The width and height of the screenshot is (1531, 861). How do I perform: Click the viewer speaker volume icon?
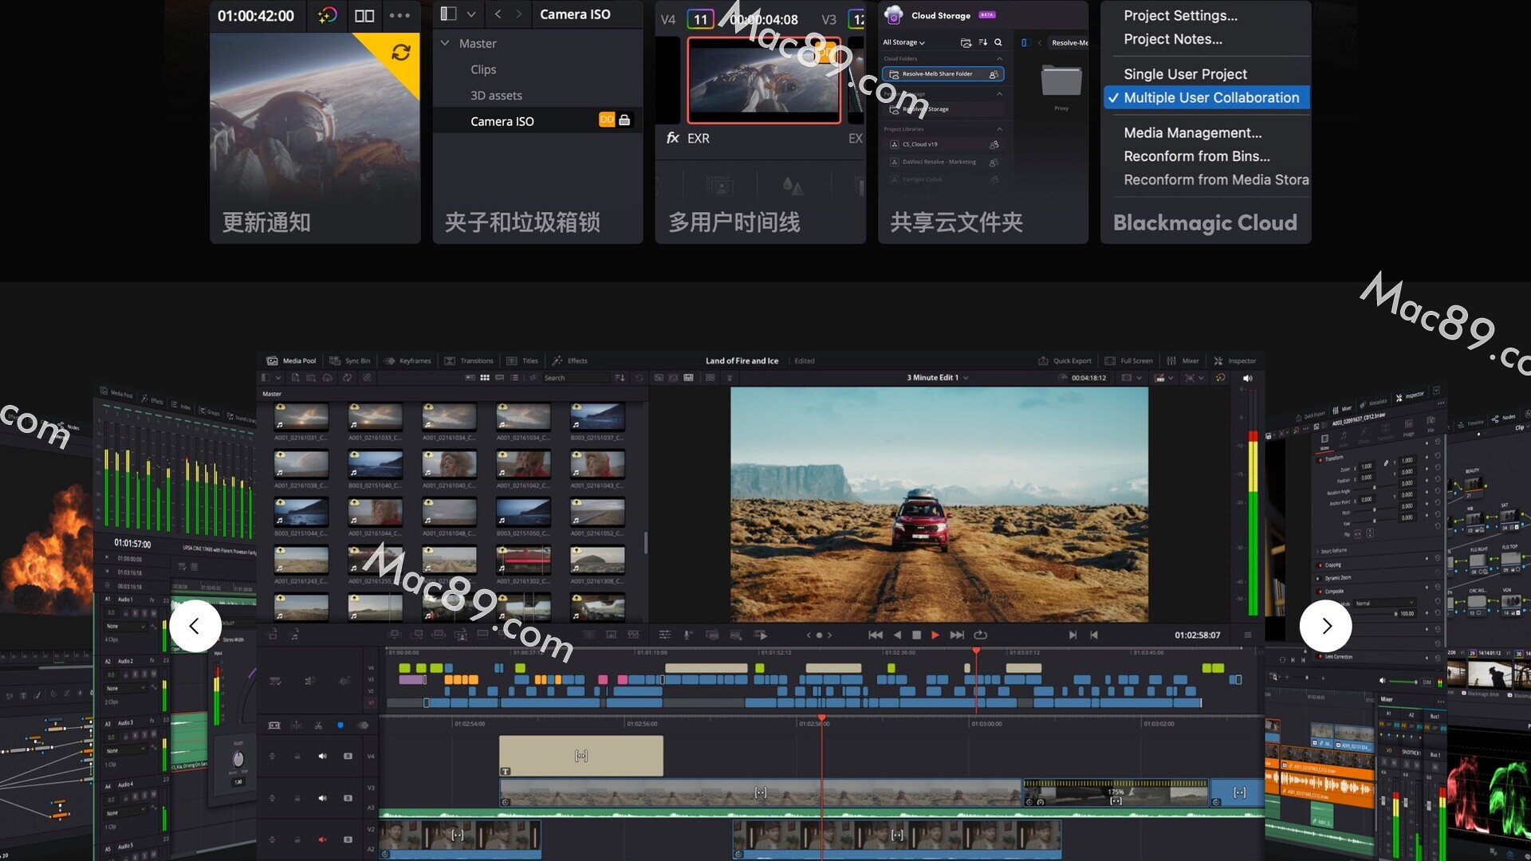click(x=1247, y=378)
